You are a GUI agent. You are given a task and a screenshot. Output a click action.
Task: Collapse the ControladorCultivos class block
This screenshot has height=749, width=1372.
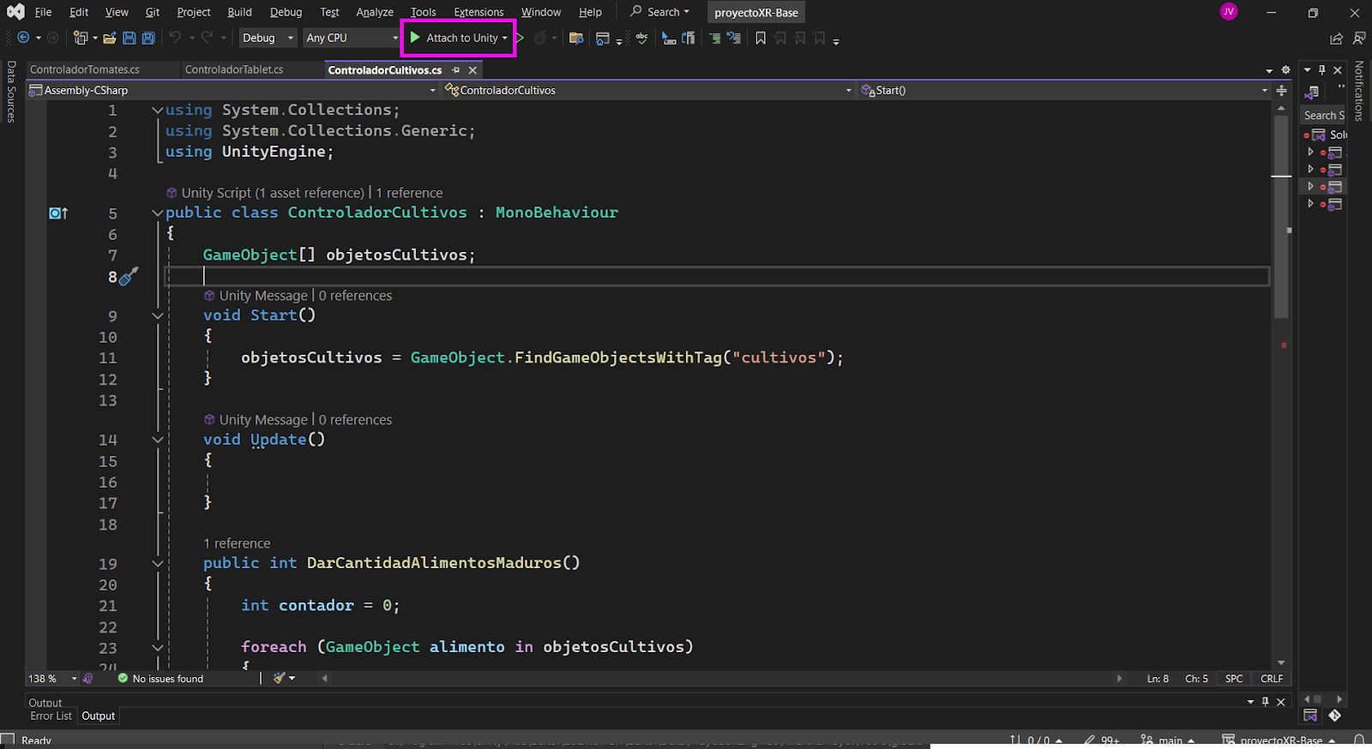point(158,213)
